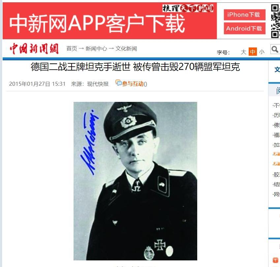The height and width of the screenshot is (267, 280).
Task: Click the orange icon at sidebar bottom
Action: (x=275, y=260)
